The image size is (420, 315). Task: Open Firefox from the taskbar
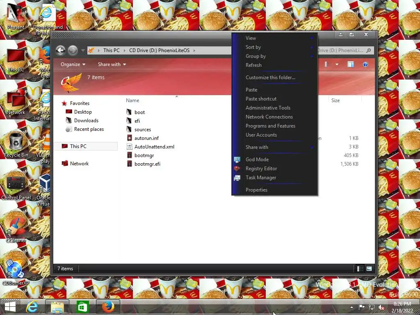pyautogui.click(x=108, y=307)
